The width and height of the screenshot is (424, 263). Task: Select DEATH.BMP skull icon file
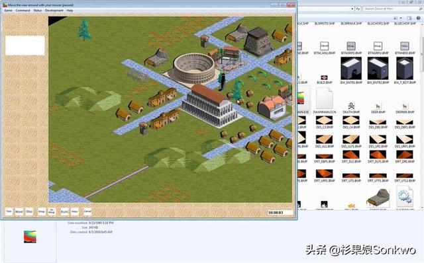pyautogui.click(x=351, y=108)
